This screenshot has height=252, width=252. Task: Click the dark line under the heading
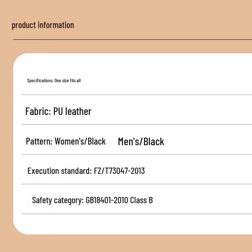point(132,40)
